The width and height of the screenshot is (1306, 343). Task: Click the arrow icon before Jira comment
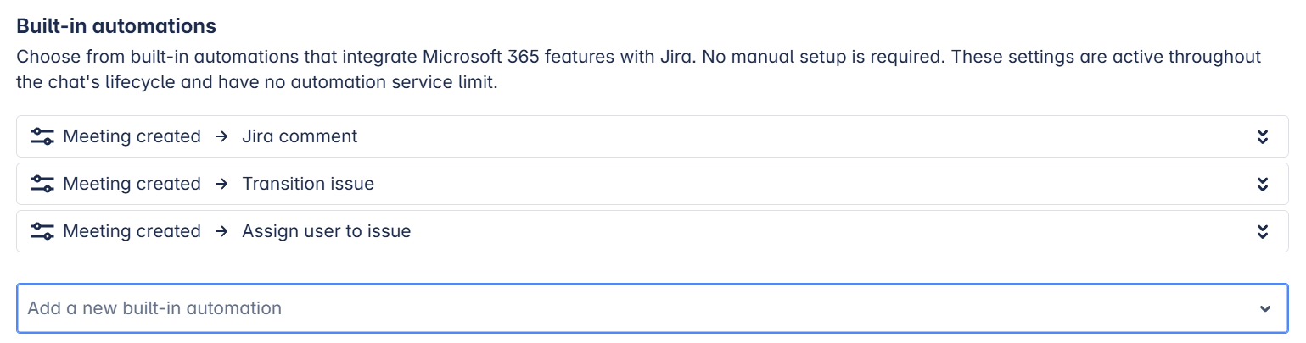221,136
